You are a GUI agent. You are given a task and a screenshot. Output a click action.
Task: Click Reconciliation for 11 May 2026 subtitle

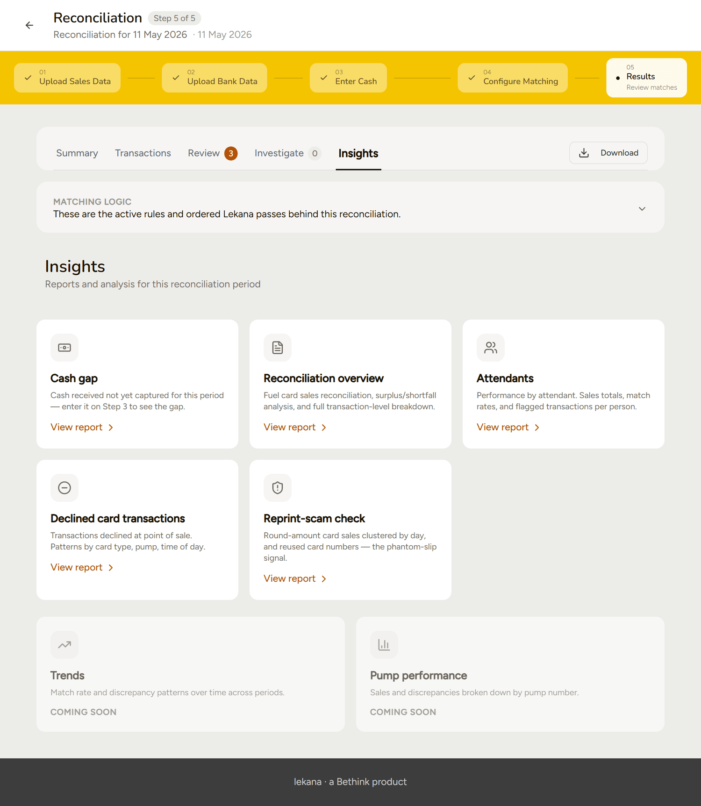tap(120, 35)
